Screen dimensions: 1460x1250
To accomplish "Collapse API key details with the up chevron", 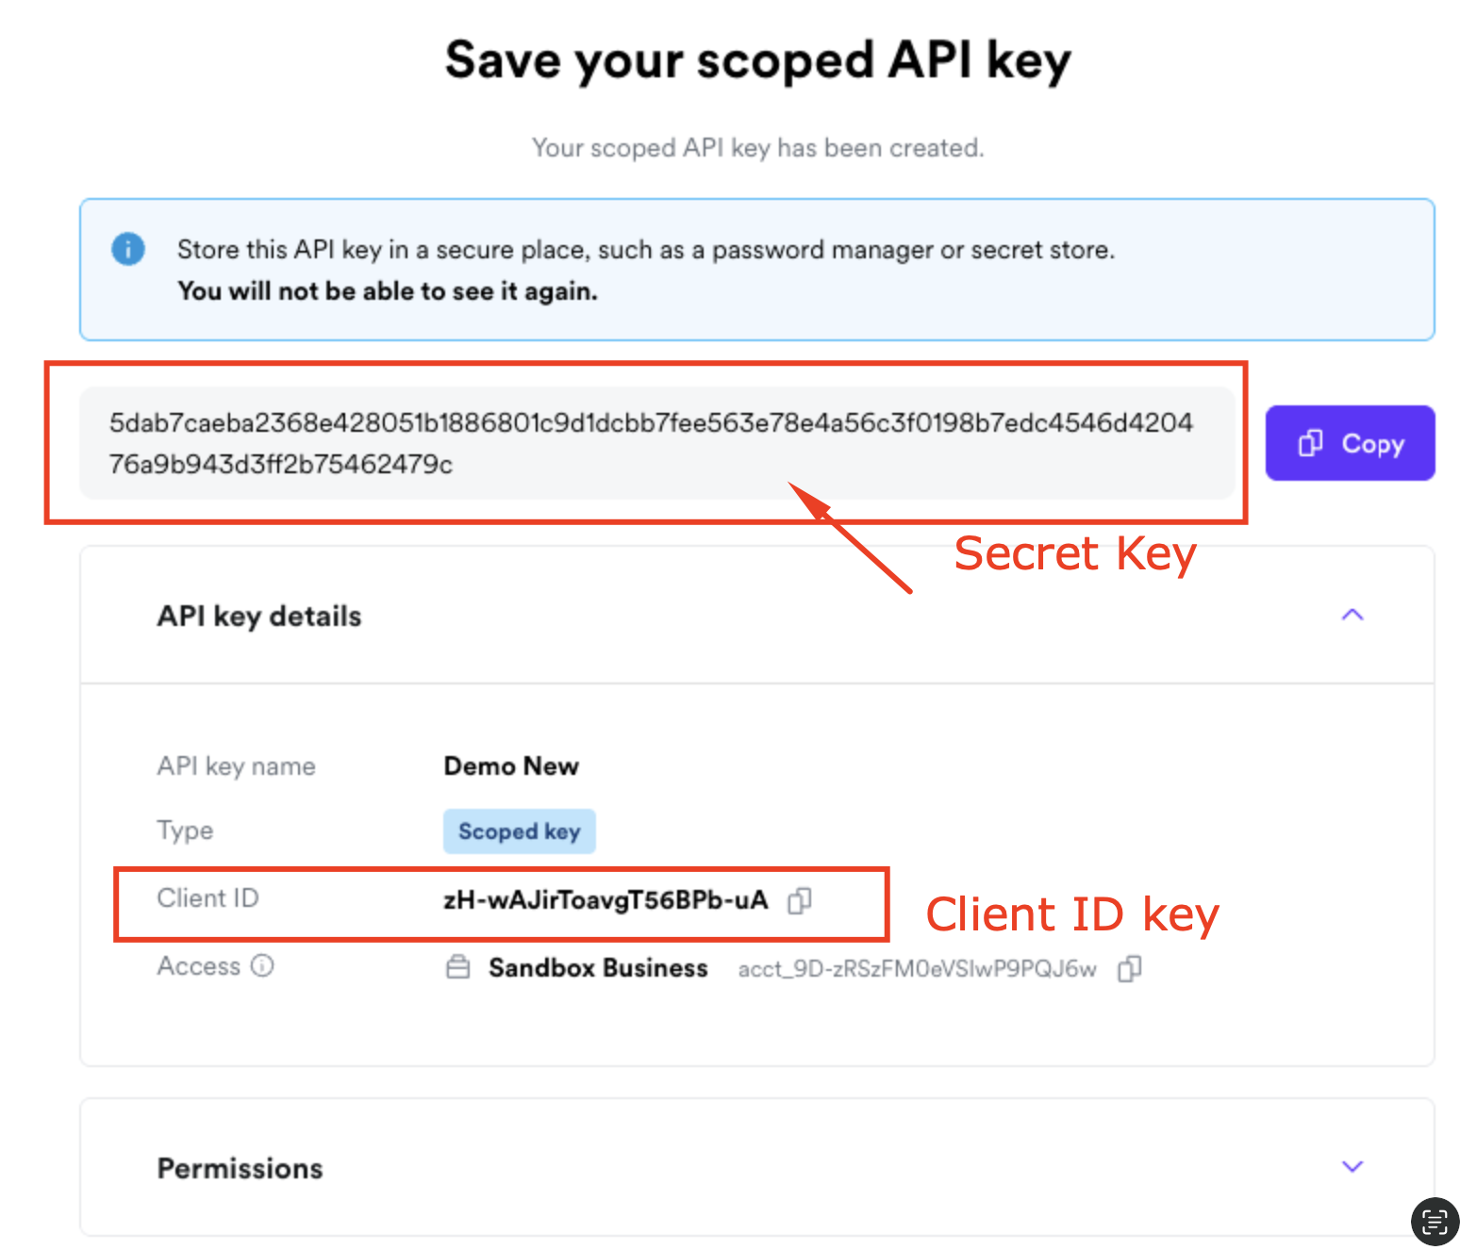I will [x=1352, y=616].
